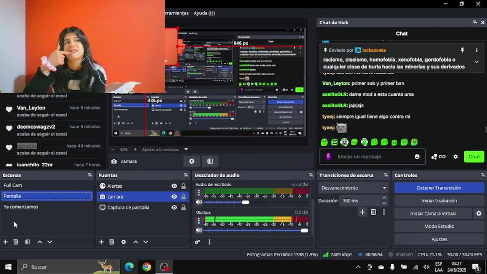
Task: Open channel points icon in chat
Action: (x=438, y=156)
